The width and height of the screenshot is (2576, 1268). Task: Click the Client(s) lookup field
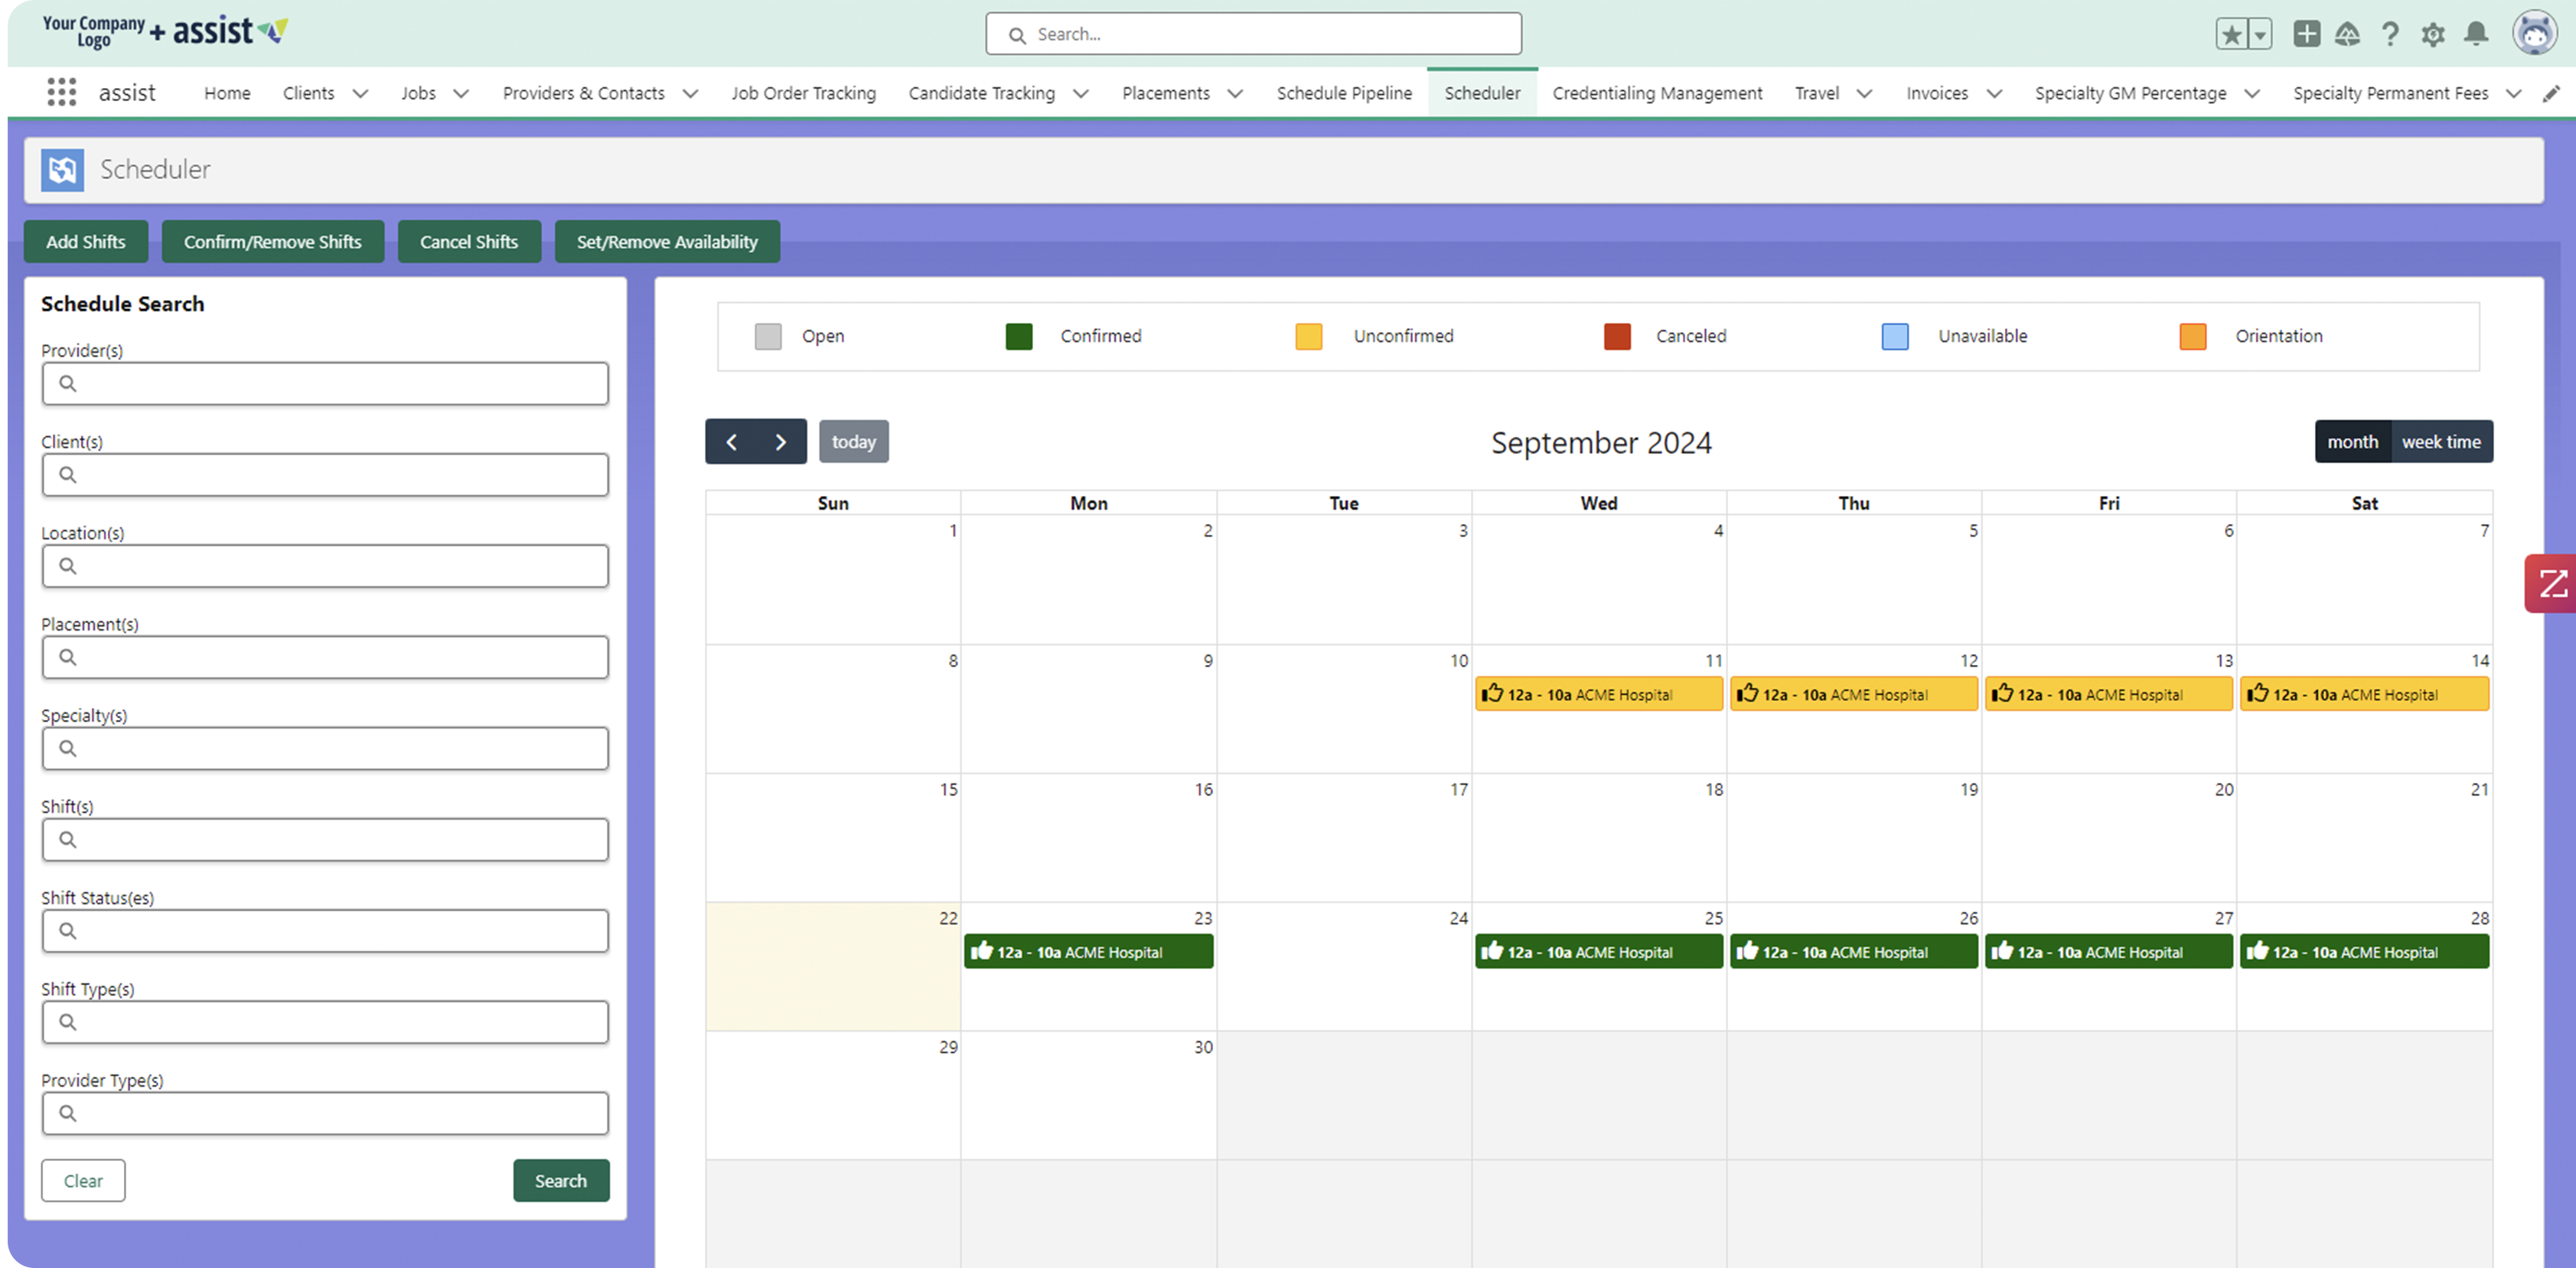point(325,474)
